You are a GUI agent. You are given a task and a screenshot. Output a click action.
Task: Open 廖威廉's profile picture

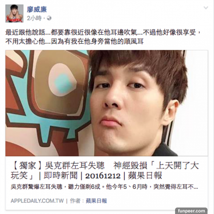click(x=14, y=14)
